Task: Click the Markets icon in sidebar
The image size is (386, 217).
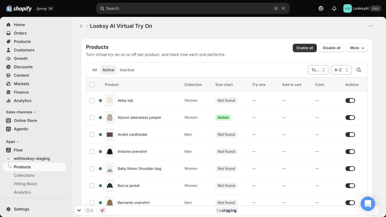Action: click(8, 84)
